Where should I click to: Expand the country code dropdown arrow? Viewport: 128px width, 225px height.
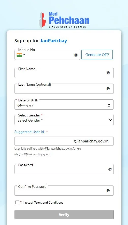click(24, 55)
